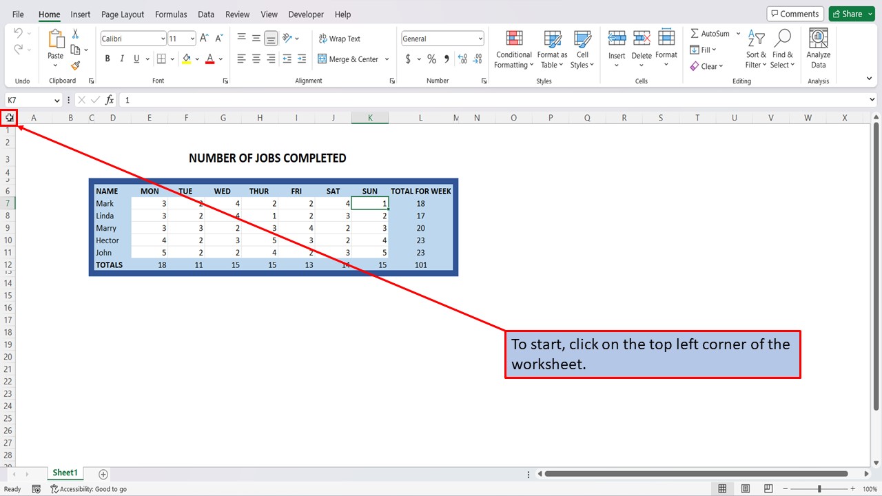Toggle Wrap Text
882x496 pixels.
tap(340, 39)
